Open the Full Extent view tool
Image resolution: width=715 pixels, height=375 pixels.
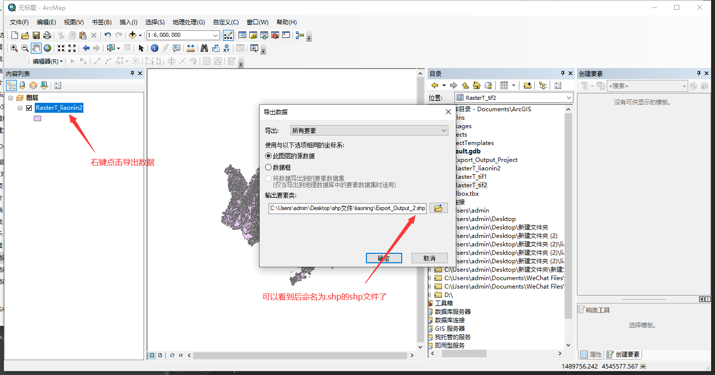[x=47, y=48]
